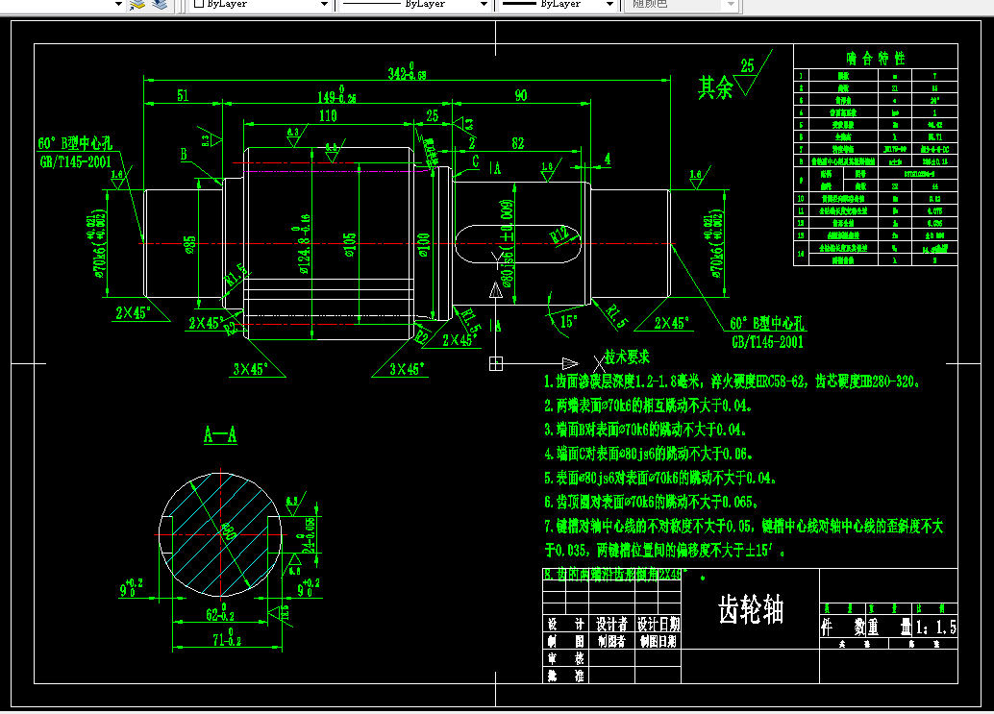Screen dimensions: 994x714
Task: Open the layer list dropdown arrow
Action: pyautogui.click(x=118, y=5)
